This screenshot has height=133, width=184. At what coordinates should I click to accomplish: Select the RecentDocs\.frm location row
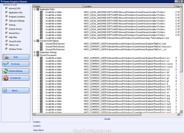(x=127, y=75)
